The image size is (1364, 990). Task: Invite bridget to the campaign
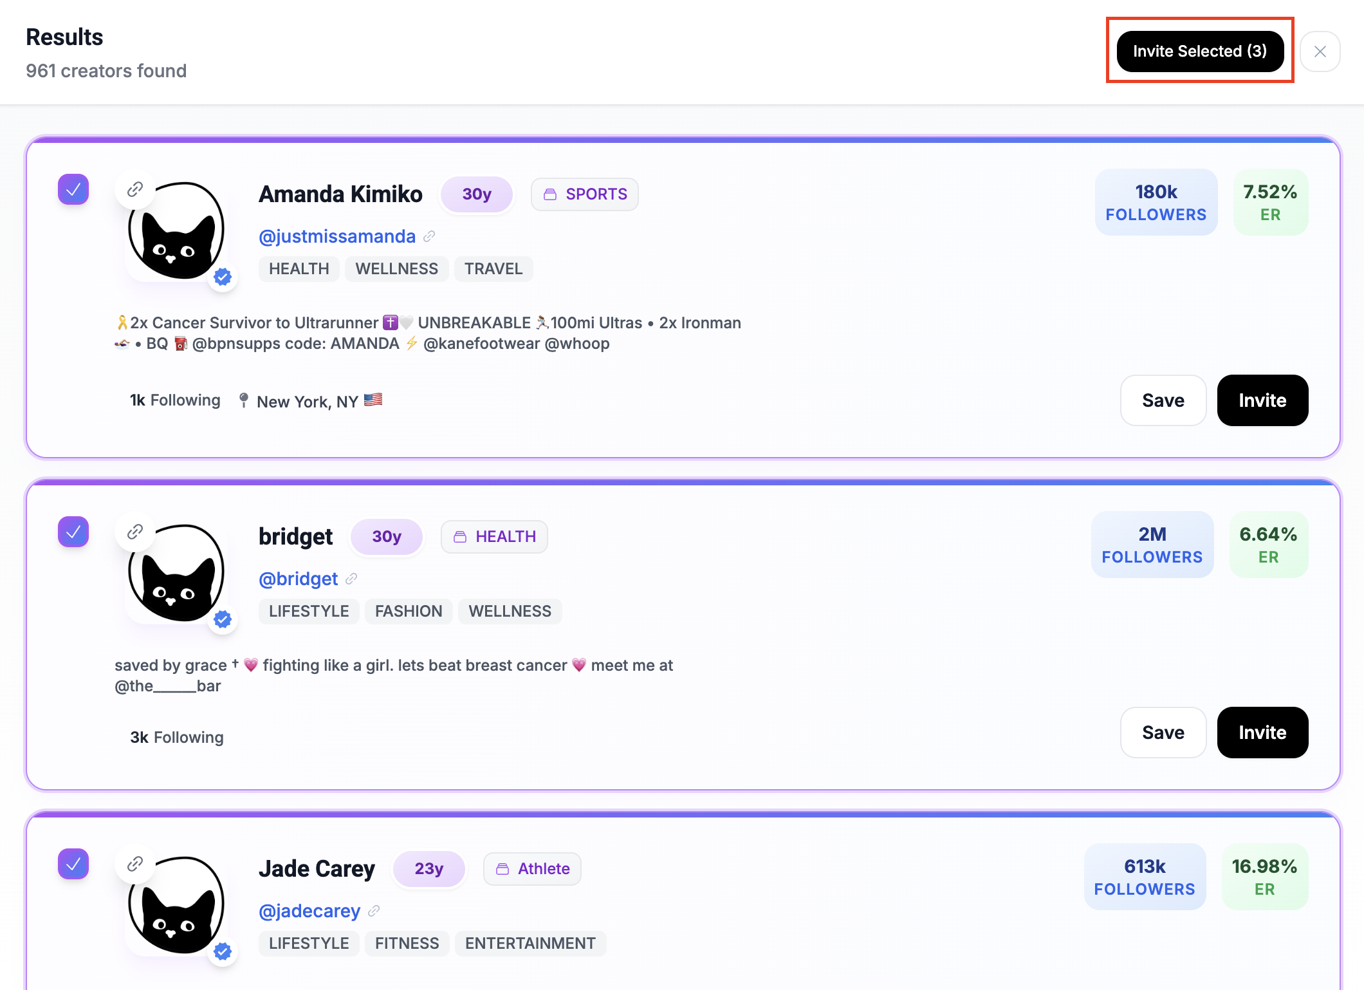tap(1262, 733)
